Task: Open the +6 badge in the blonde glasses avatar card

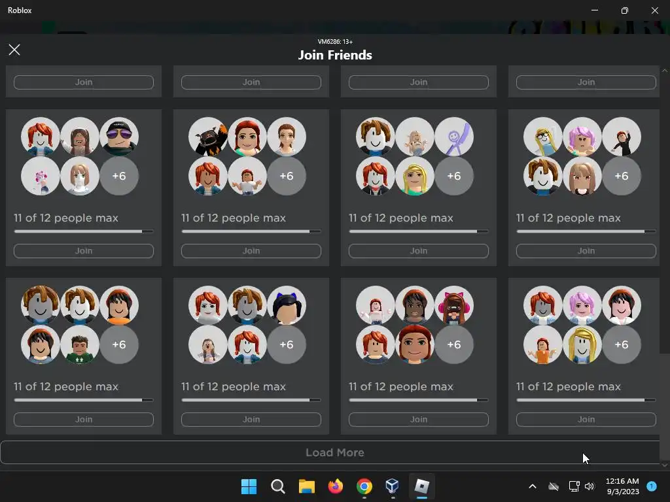Action: click(622, 176)
